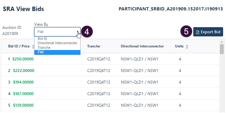Sort the Units column with arrows
The width and height of the screenshot is (226, 113).
click(187, 47)
